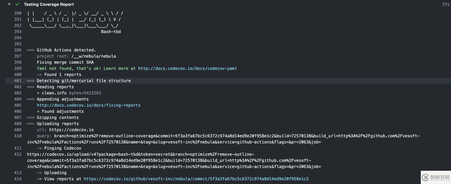This screenshot has height=184, width=451.
Task: Click the 37s step duration
Action: [446, 5]
